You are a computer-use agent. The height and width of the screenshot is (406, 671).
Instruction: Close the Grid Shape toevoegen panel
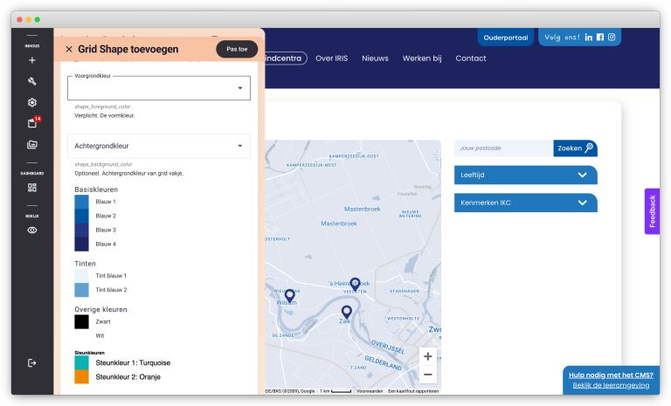[69, 50]
